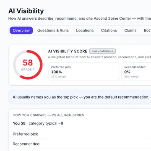Open the Claims tab
151x151 pixels.
(x=130, y=31)
